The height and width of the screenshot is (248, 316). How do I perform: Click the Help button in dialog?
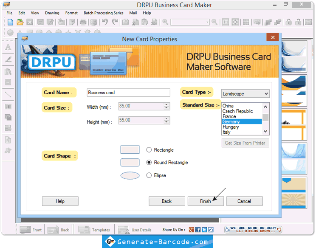point(60,201)
